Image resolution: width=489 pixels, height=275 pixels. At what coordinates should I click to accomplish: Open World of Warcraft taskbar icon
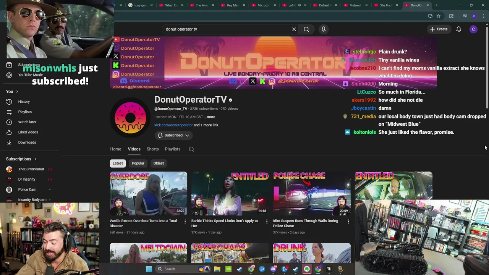(340, 269)
